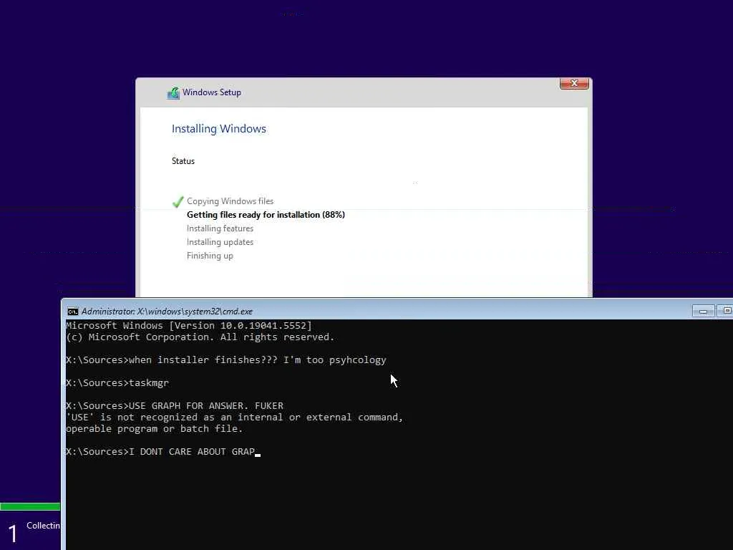733x550 pixels.
Task: Click the "'USE' is not recognized" error line
Action: tap(234, 418)
